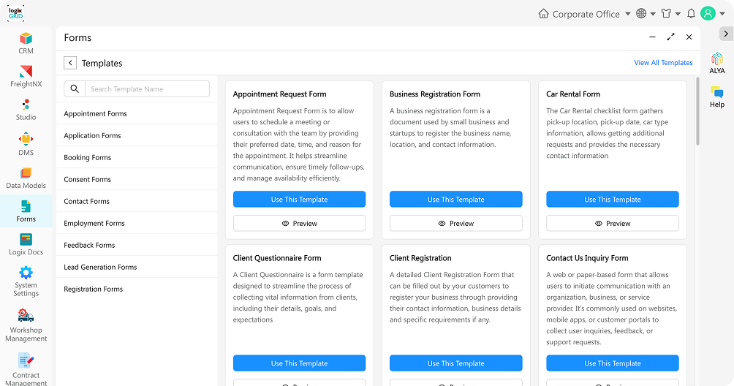
Task: Click the View All Templates link
Action: (x=663, y=63)
